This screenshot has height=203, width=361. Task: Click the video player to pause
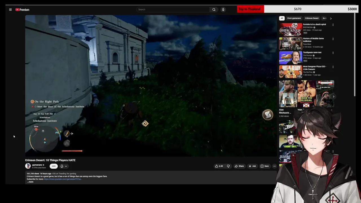point(151,86)
